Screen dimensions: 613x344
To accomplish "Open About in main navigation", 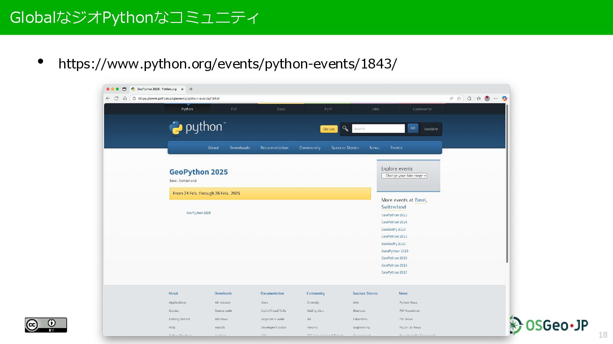I will pos(213,148).
